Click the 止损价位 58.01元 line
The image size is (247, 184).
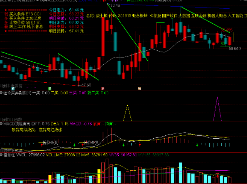[25, 22]
